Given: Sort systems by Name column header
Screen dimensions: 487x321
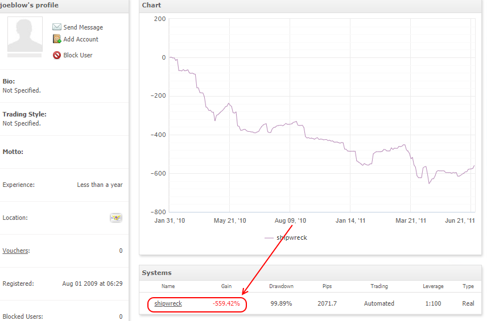Looking at the screenshot, I should point(168,286).
